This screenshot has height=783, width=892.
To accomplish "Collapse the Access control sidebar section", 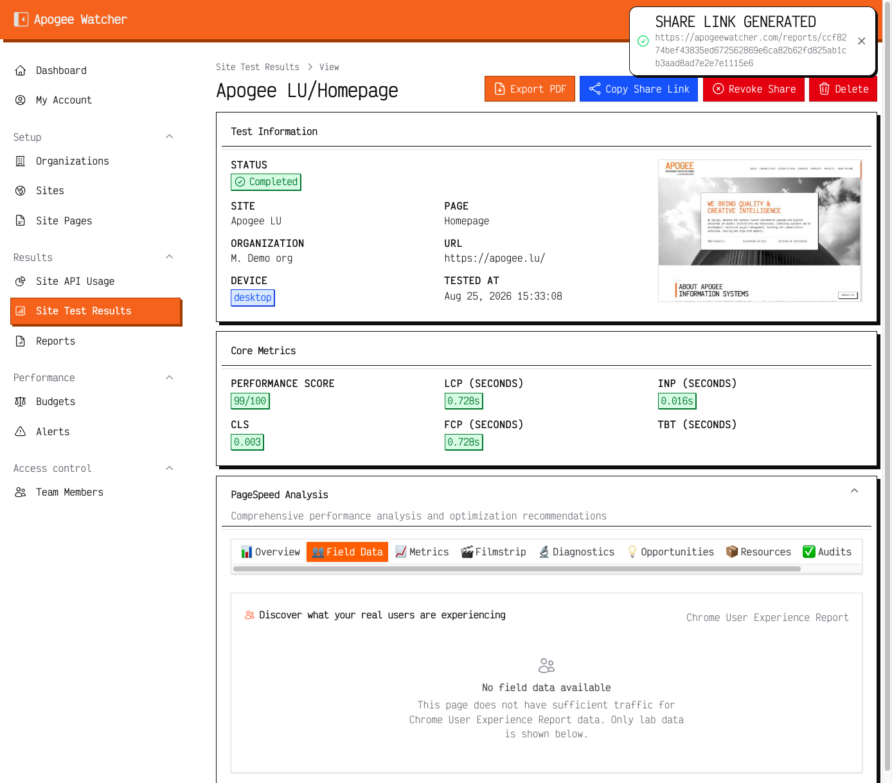I will click(x=170, y=468).
